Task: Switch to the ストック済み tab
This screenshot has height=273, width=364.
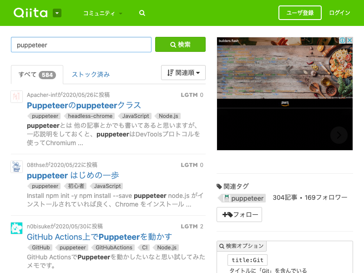Action: pyautogui.click(x=91, y=75)
